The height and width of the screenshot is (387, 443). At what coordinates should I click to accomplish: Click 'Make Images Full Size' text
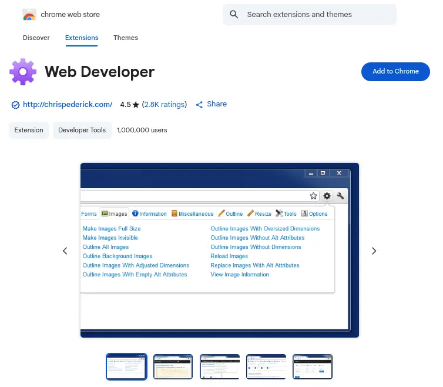point(111,229)
